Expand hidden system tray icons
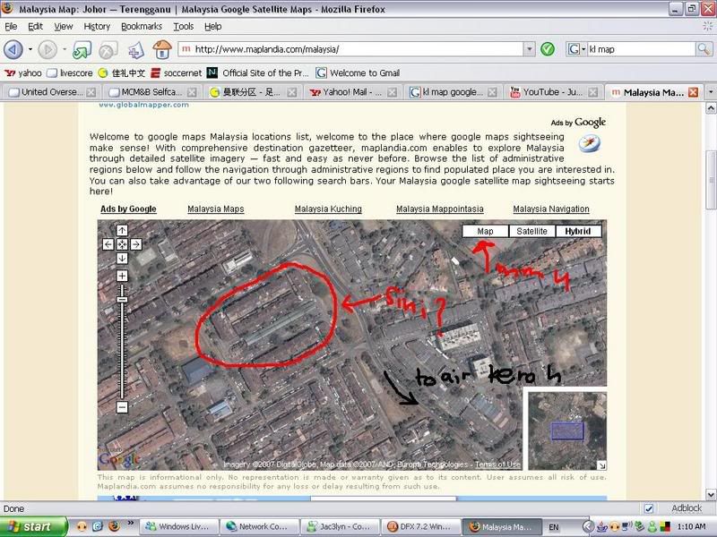This screenshot has width=717, height=537. (x=589, y=526)
